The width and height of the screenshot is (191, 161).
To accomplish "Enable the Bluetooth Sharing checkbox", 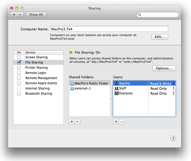I will click(19, 94).
